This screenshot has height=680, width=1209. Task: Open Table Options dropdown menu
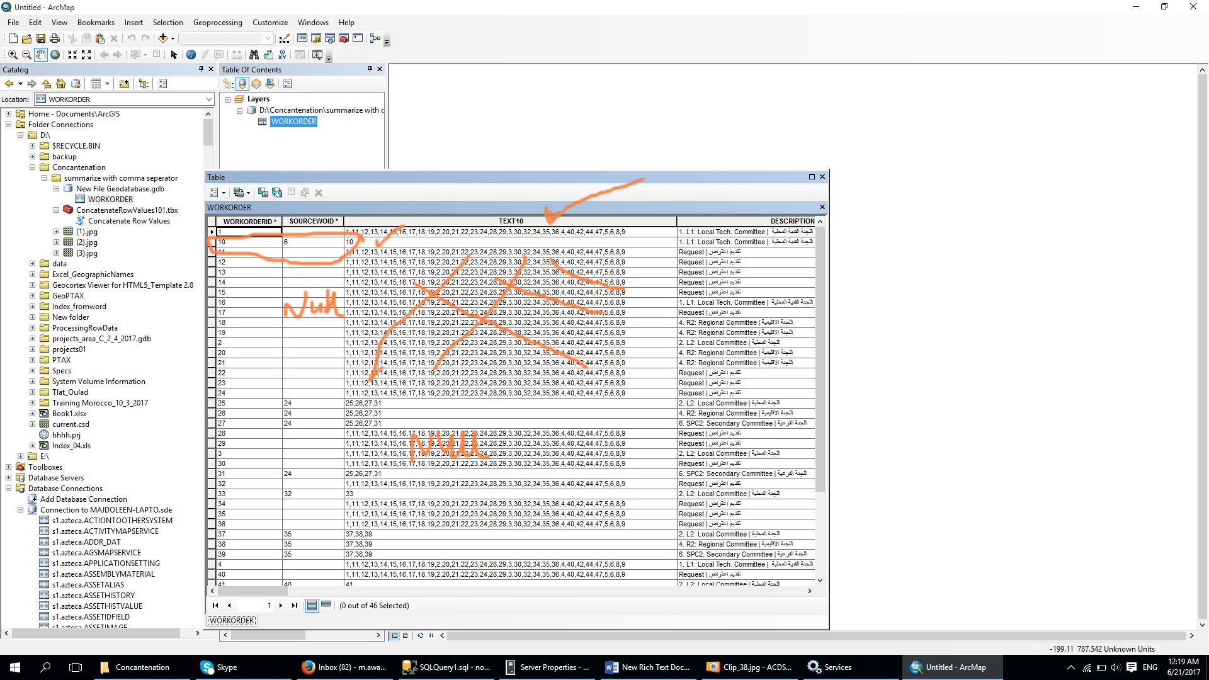[x=217, y=193]
